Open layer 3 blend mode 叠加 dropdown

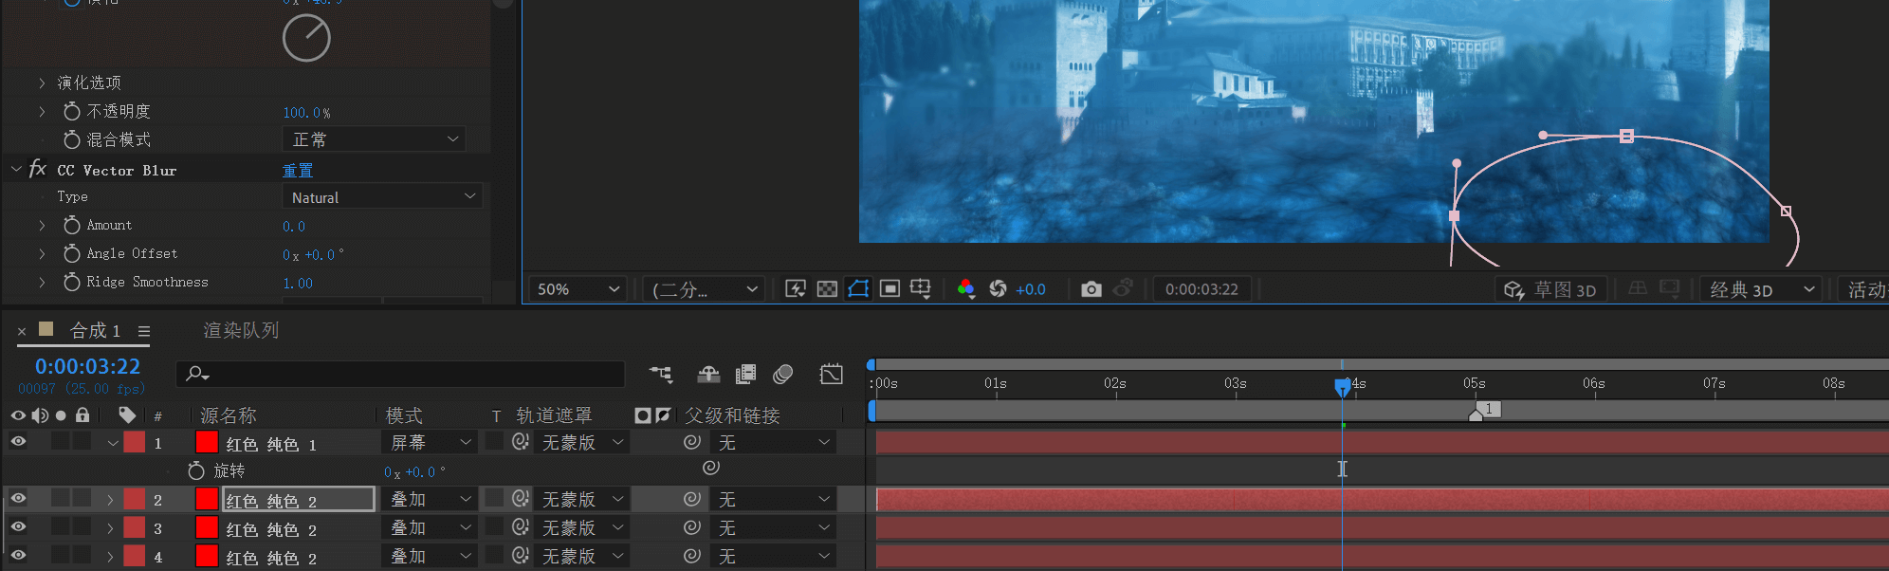click(430, 527)
